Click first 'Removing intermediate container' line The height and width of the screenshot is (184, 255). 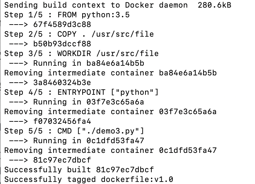coord(111,73)
